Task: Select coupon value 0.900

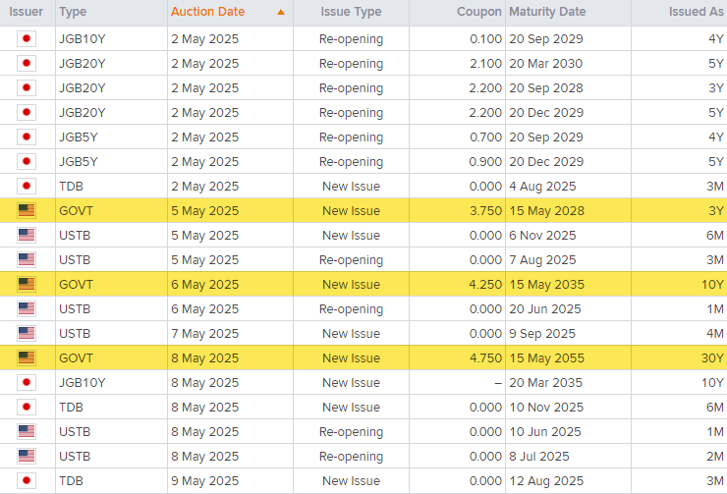Action: click(x=485, y=162)
